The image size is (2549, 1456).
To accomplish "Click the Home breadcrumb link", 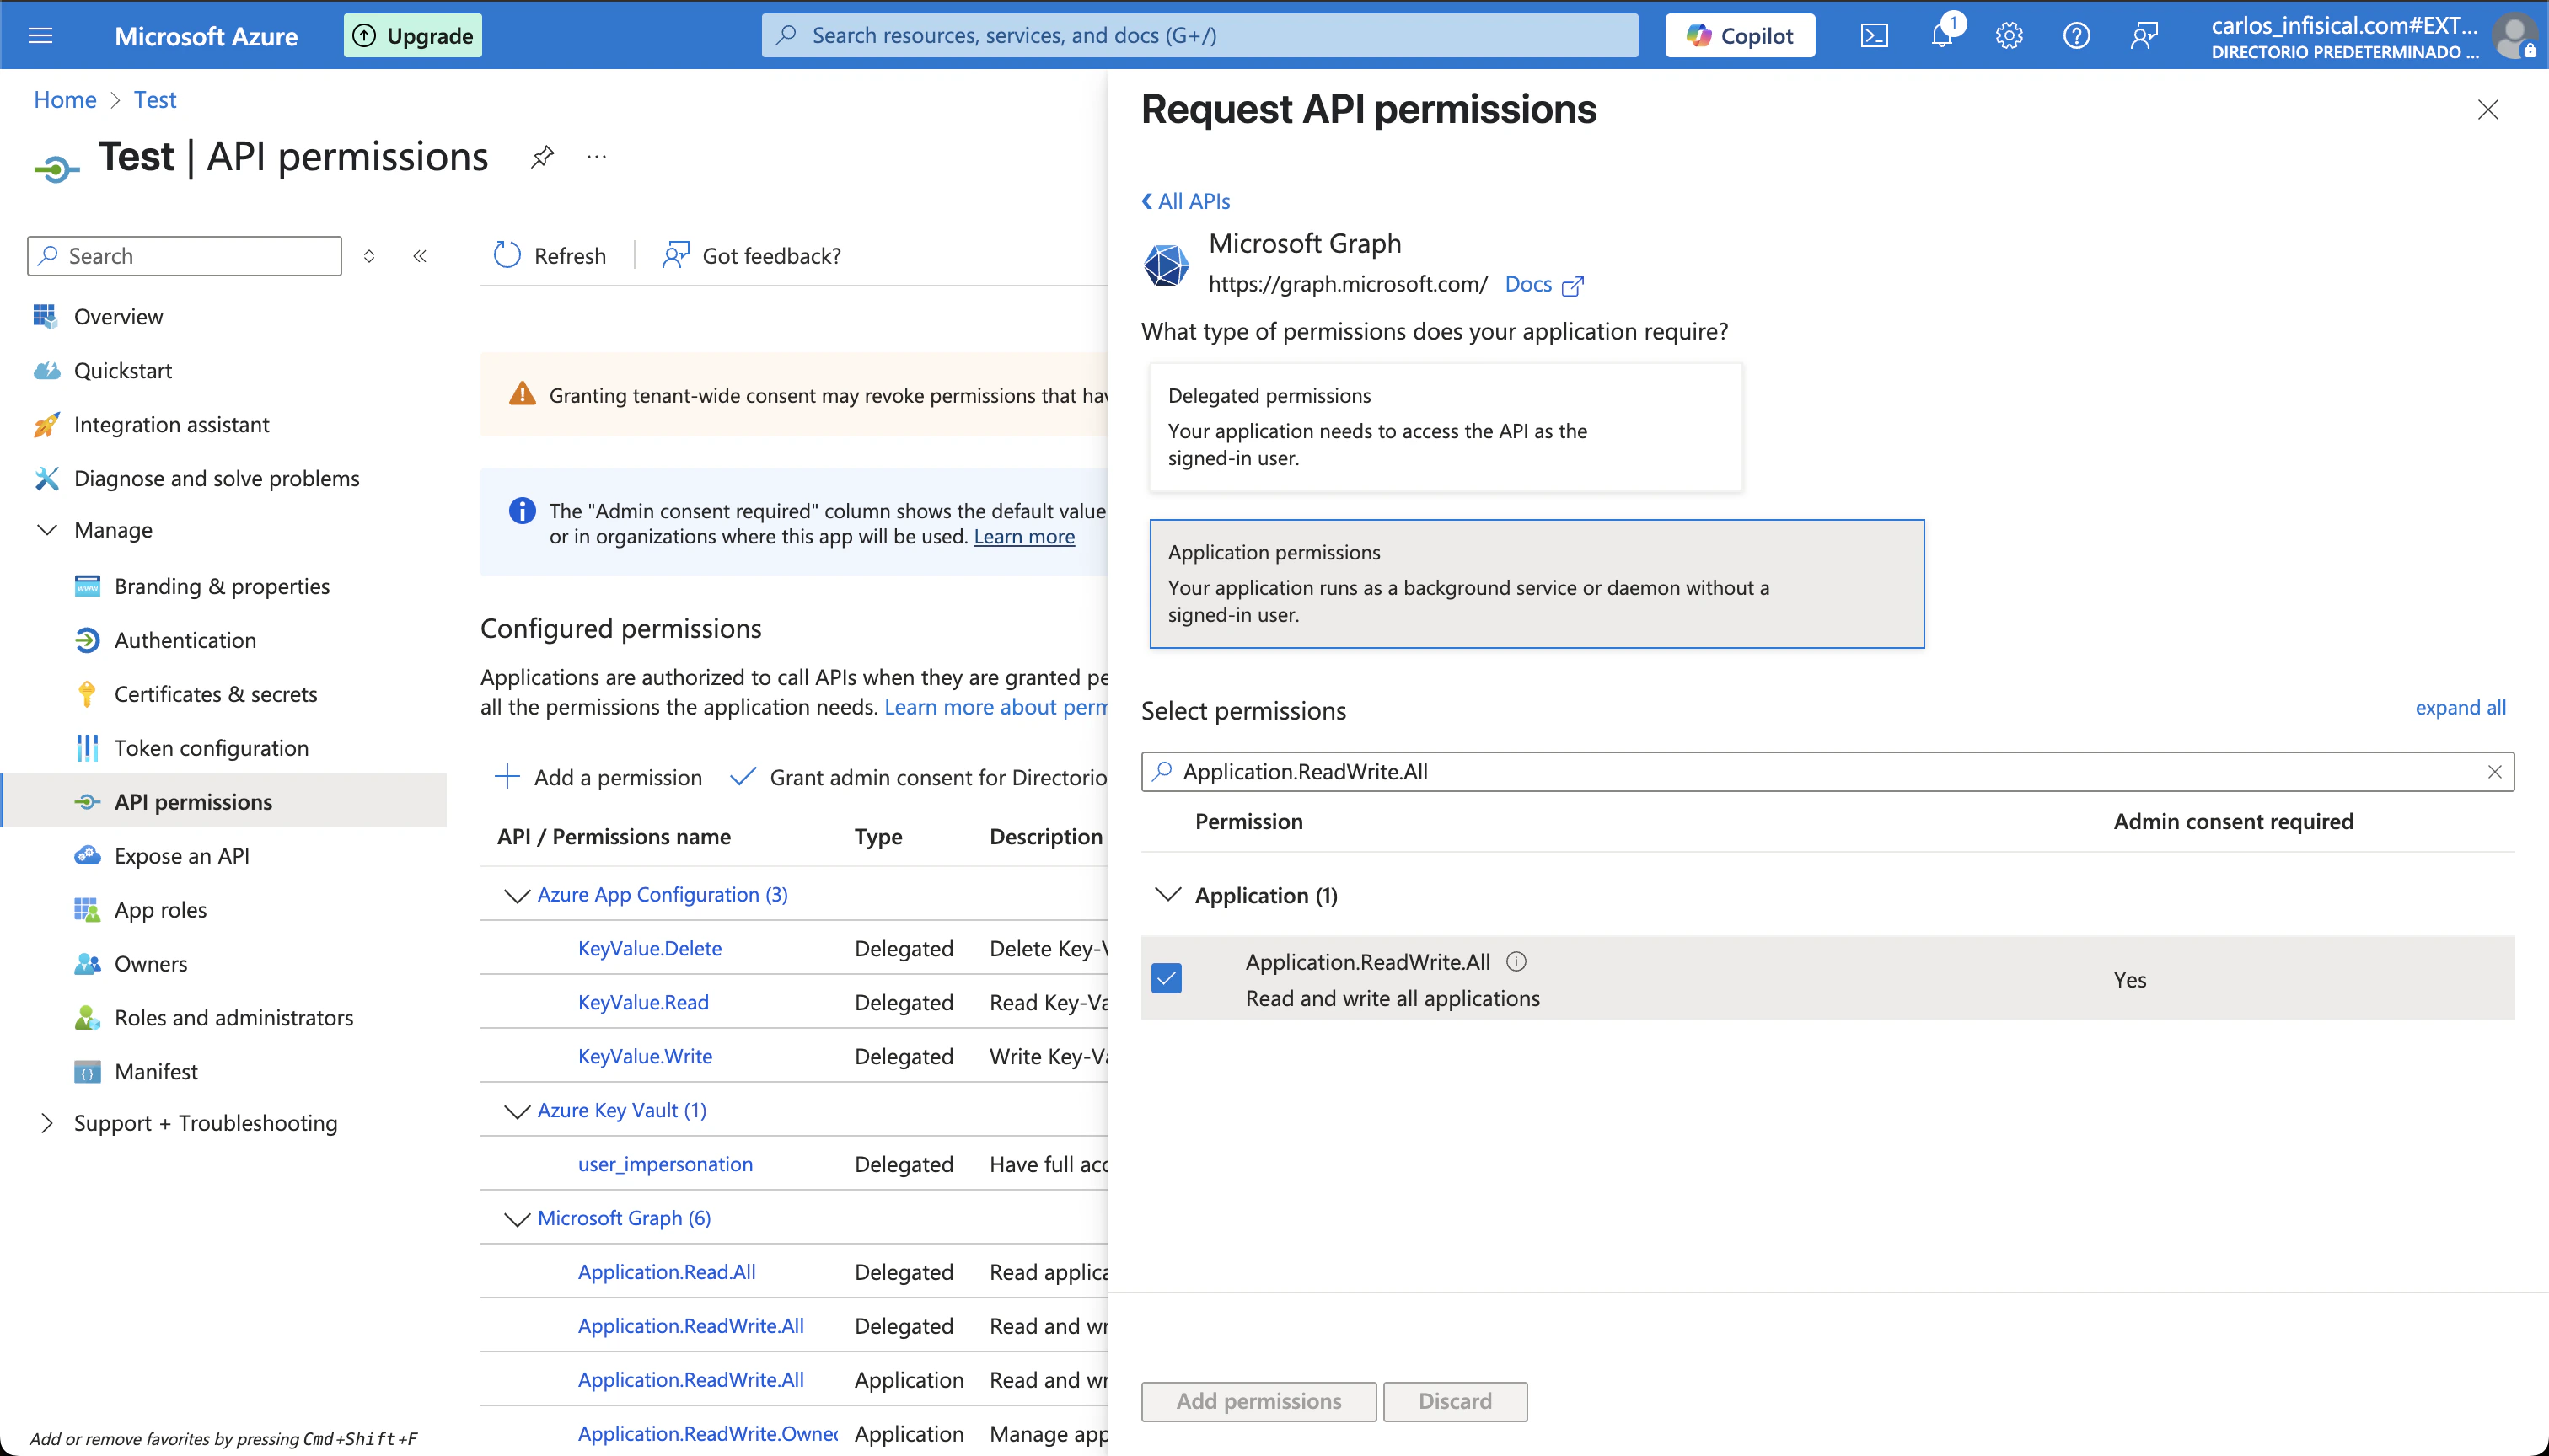I will point(65,100).
